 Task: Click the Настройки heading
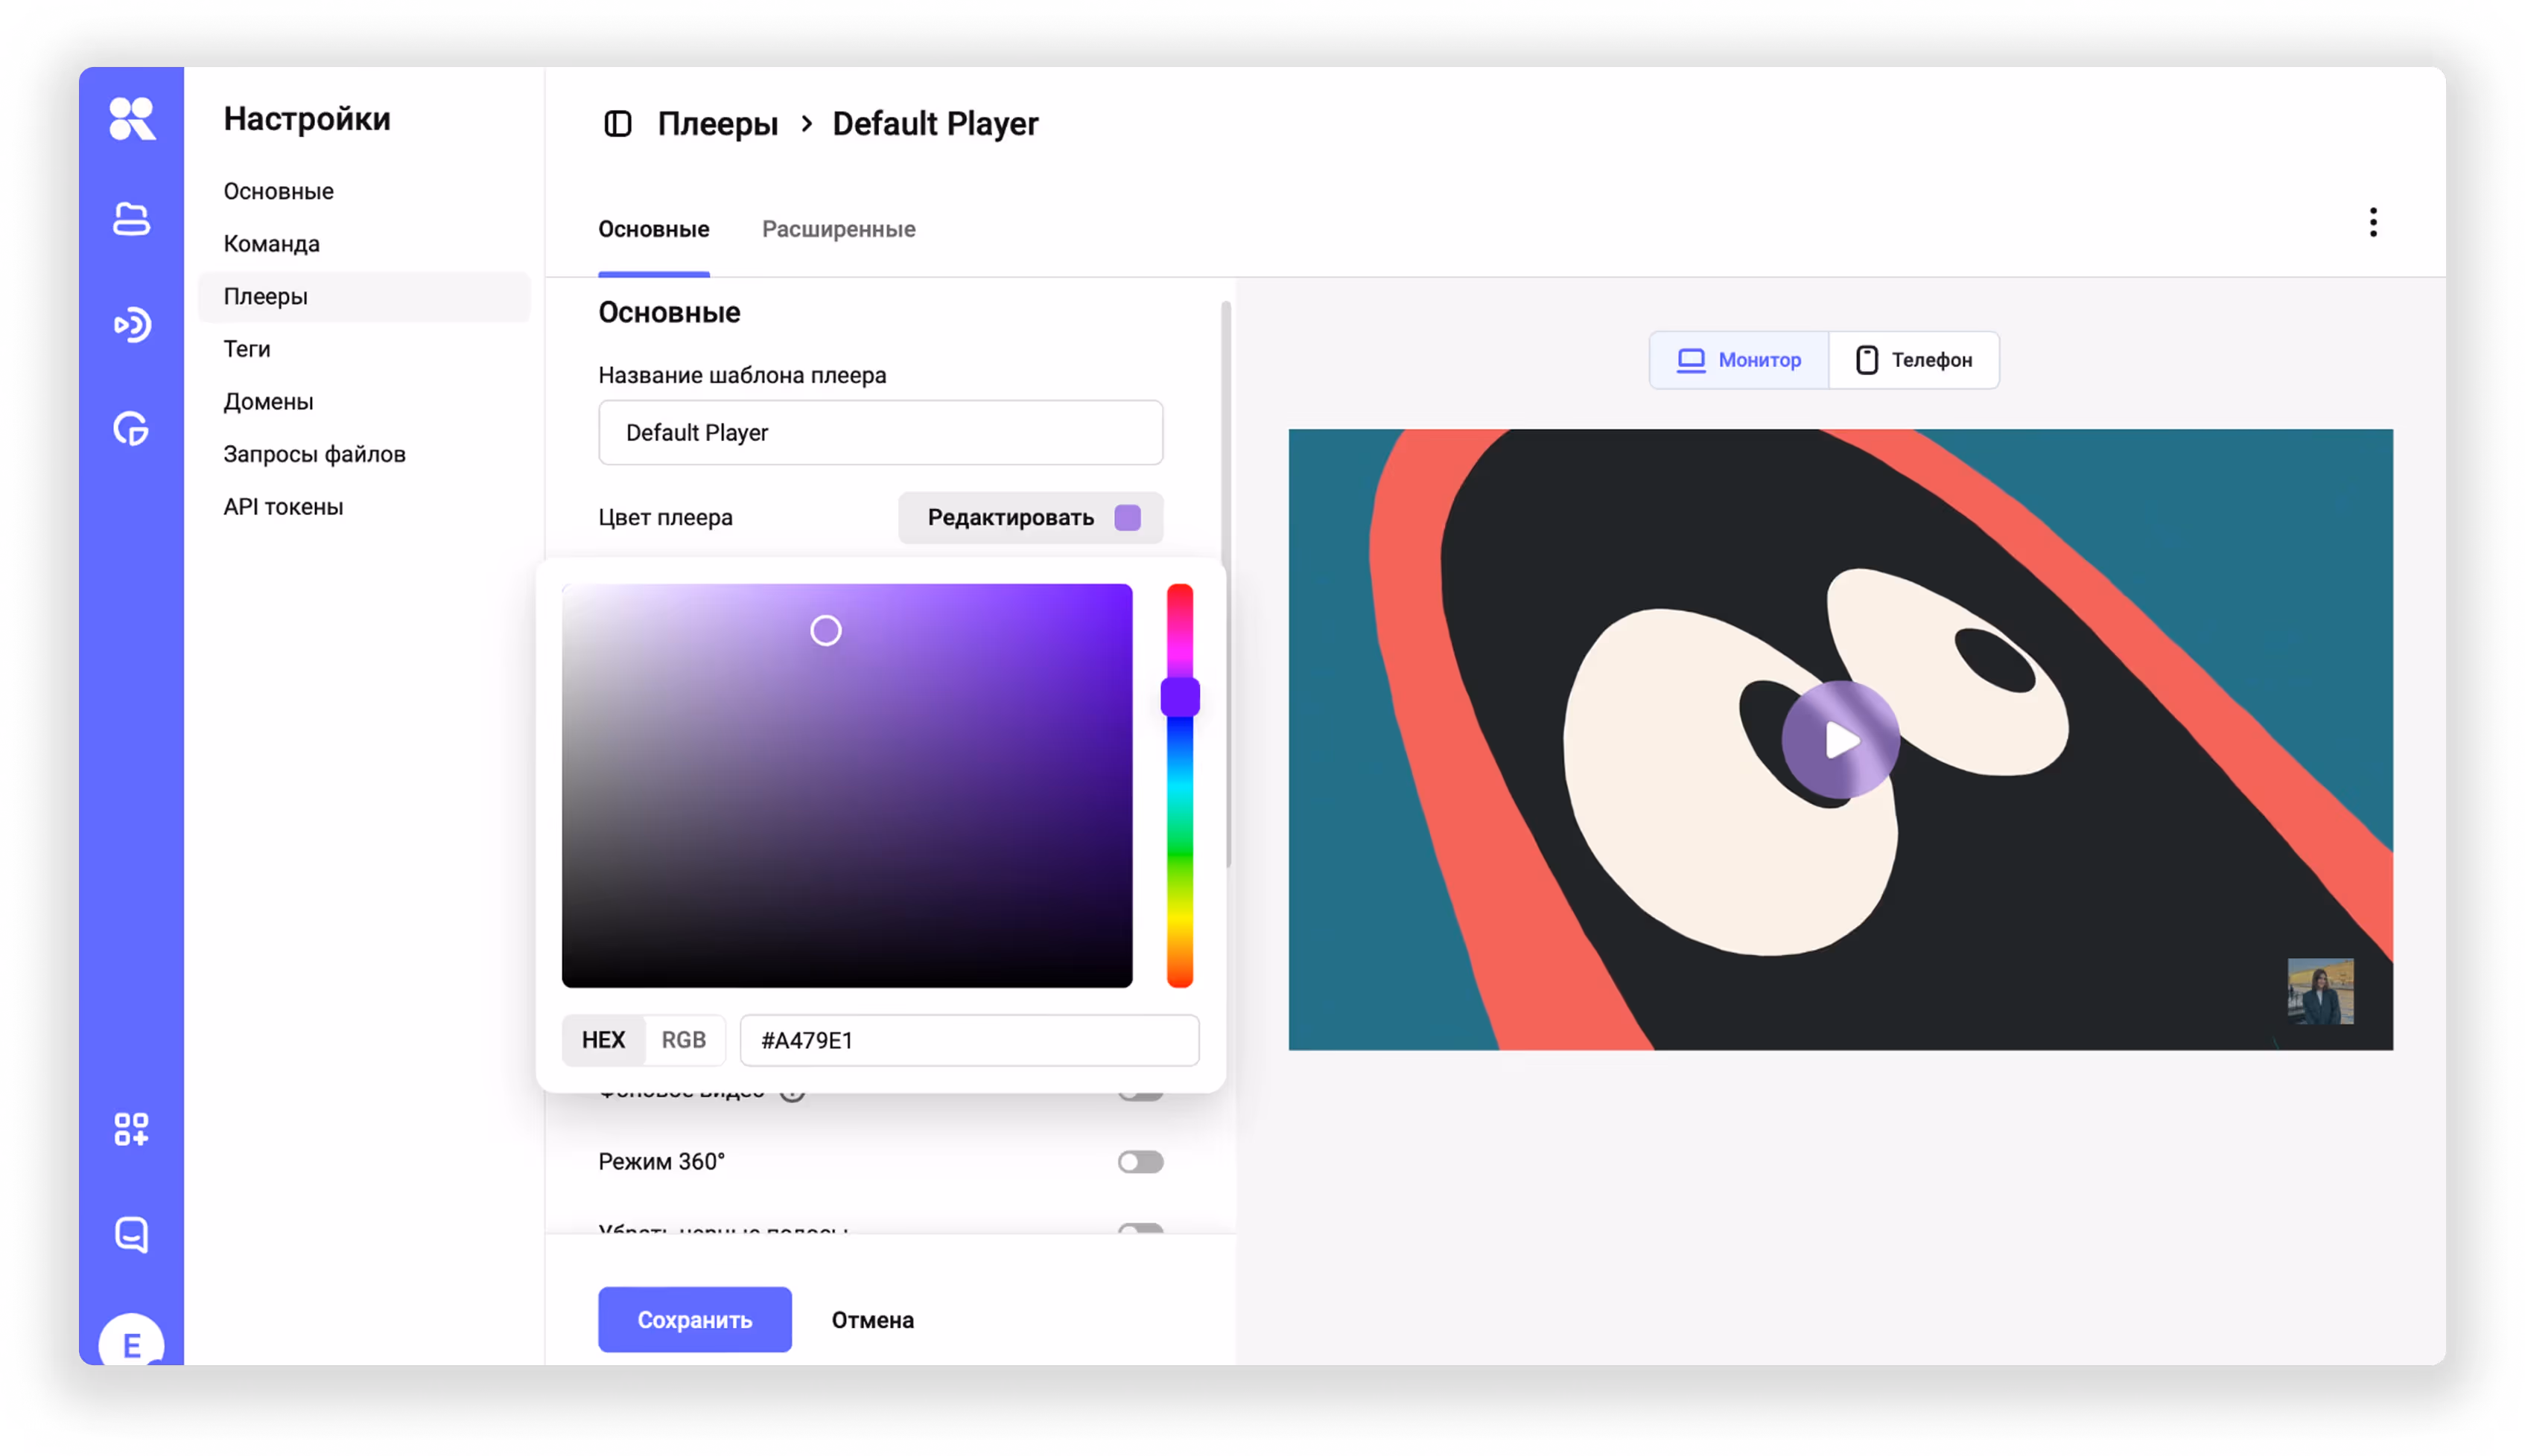point(307,119)
